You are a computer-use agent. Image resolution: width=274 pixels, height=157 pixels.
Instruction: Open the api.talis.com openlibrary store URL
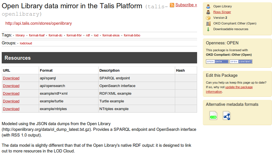pos(39,23)
